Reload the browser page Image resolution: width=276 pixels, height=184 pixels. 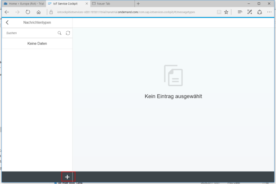point(28,12)
